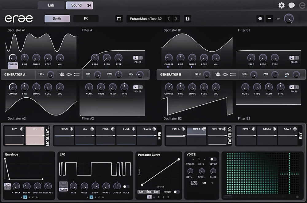Click the VEL modulation target circle

(92, 129)
